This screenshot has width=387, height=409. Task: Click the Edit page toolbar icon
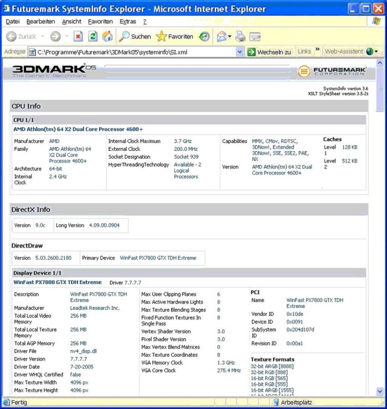point(255,37)
